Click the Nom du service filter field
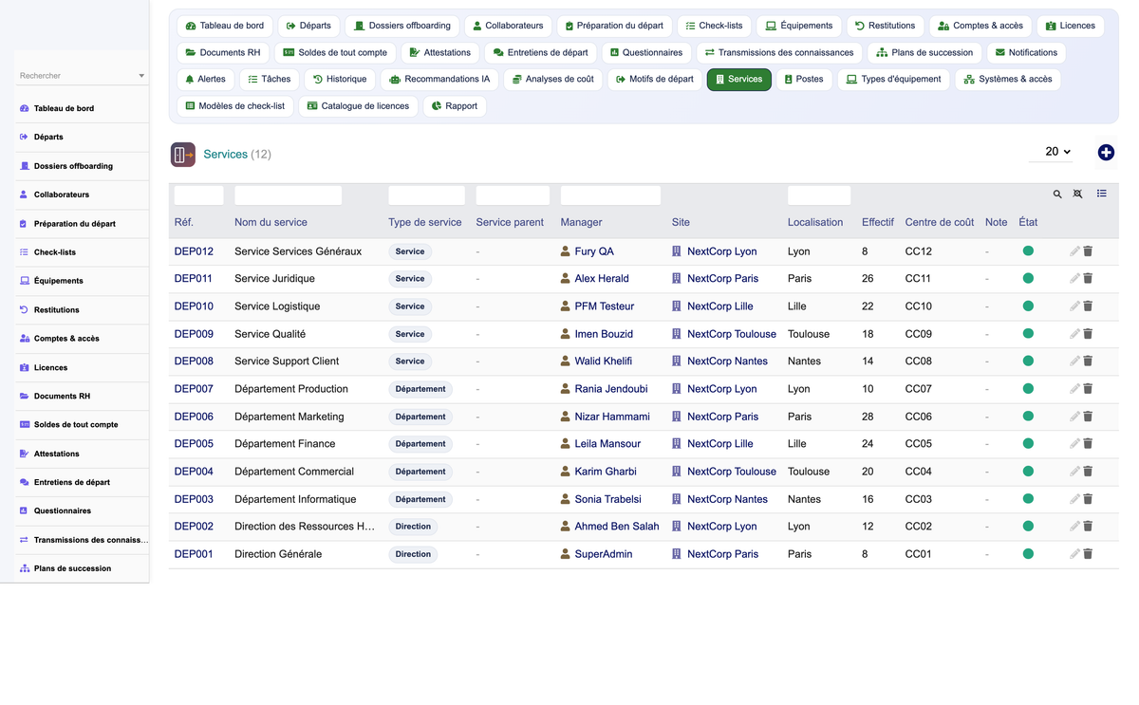This screenshot has height=705, width=1139. click(x=288, y=195)
